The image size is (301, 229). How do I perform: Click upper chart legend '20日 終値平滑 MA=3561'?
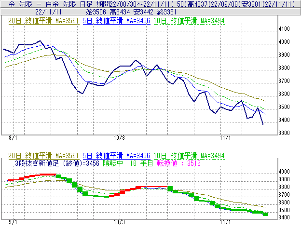[x=43, y=21]
